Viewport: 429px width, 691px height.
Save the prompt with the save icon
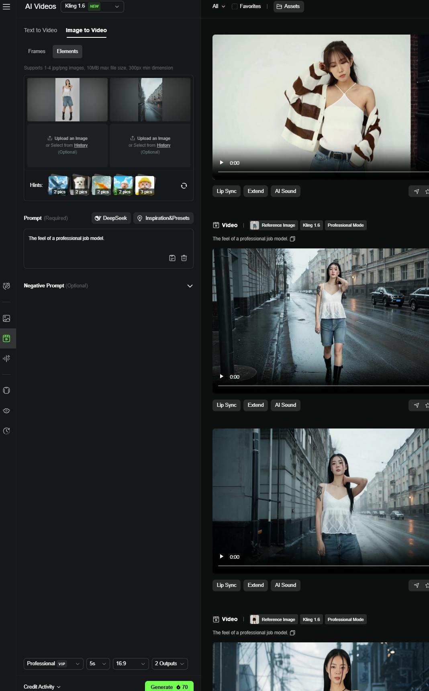(x=172, y=258)
